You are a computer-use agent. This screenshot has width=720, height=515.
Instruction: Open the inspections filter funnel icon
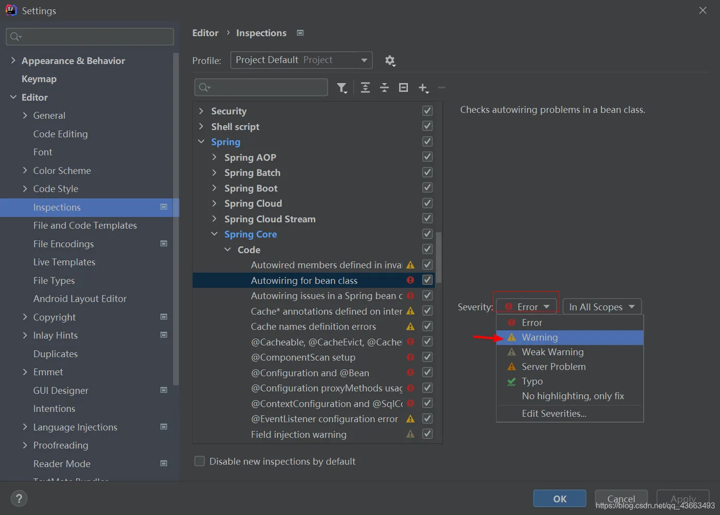342,88
